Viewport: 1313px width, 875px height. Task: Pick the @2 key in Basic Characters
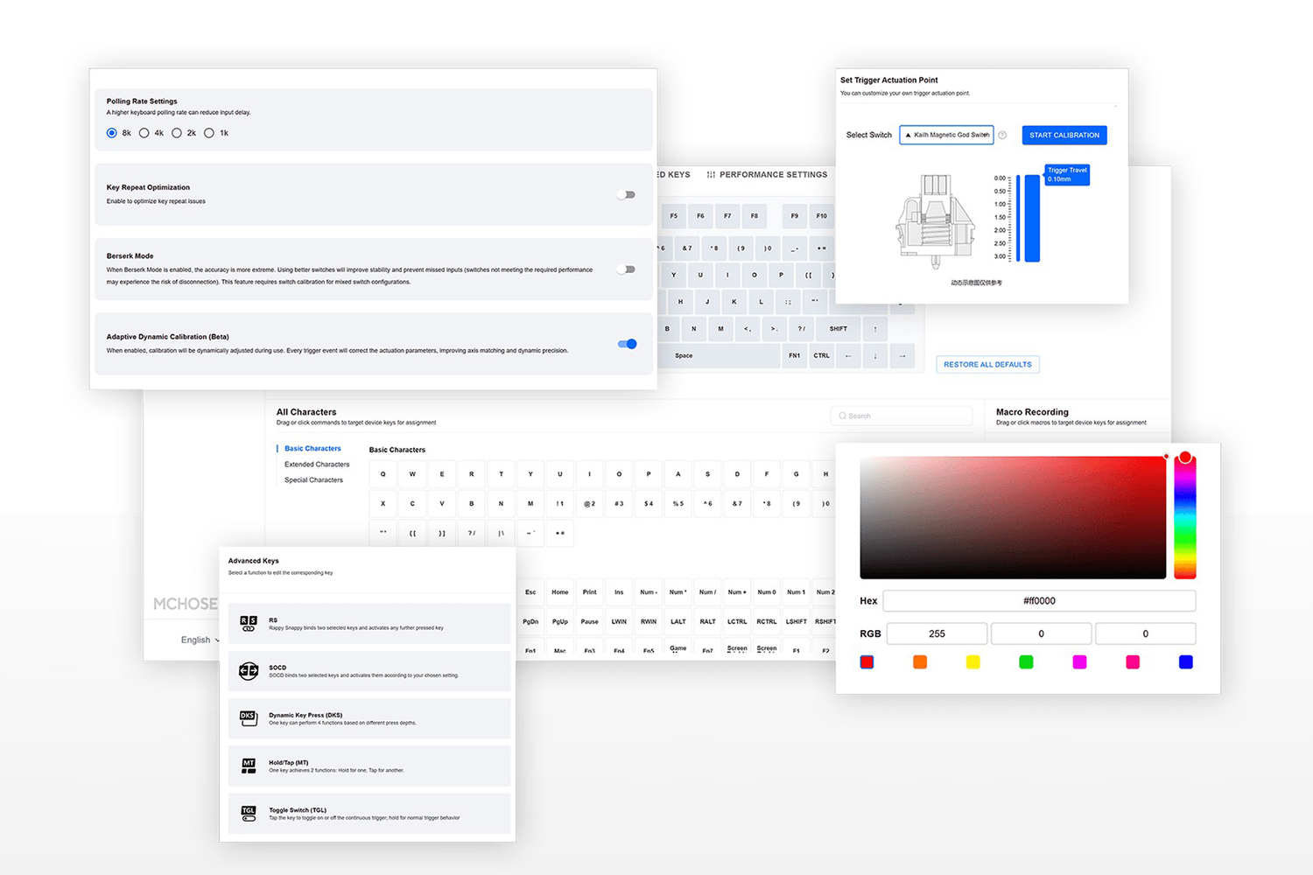pyautogui.click(x=589, y=504)
